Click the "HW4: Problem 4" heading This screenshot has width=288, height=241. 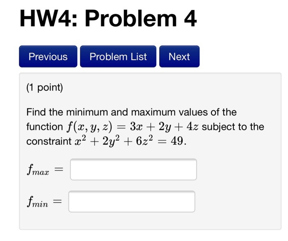point(108,19)
